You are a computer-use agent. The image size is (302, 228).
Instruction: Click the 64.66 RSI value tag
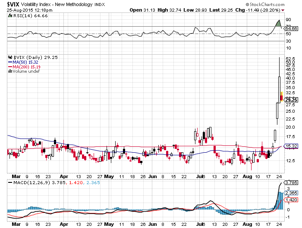pyautogui.click(x=291, y=29)
